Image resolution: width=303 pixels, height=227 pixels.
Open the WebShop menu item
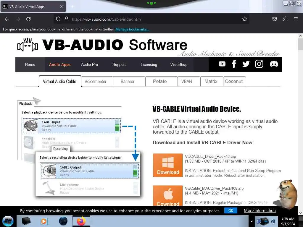pos(179,64)
